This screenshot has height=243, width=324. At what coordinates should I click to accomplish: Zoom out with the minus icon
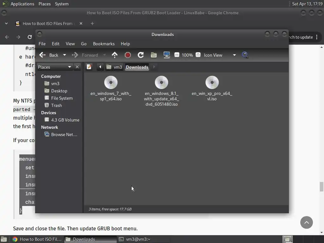coord(177,55)
